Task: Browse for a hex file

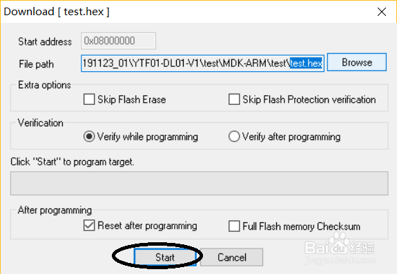Action: coord(357,62)
